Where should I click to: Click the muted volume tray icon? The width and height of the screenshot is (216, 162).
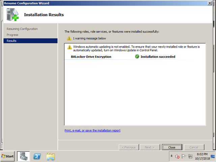coord(177,157)
